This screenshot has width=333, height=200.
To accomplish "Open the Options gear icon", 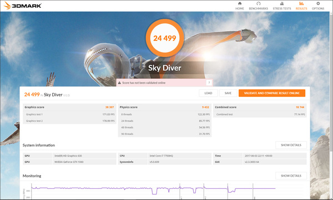I will pos(318,3).
